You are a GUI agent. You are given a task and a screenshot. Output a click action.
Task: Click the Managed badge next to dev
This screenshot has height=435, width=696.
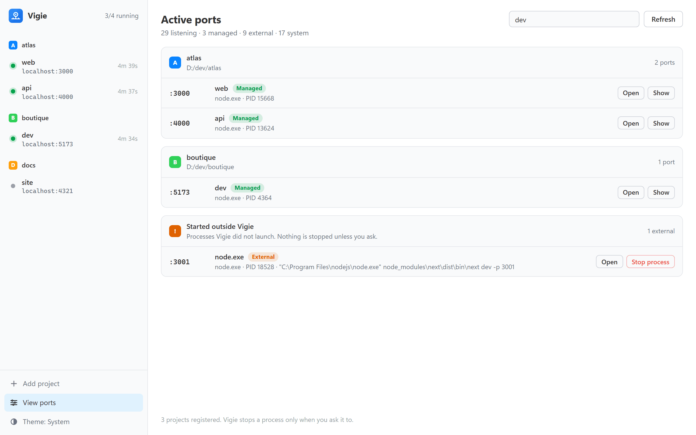pyautogui.click(x=247, y=188)
